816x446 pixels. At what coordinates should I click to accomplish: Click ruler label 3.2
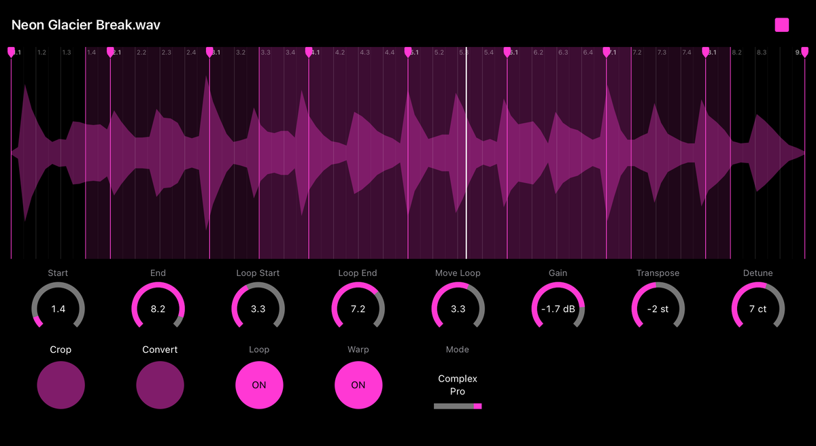[241, 52]
